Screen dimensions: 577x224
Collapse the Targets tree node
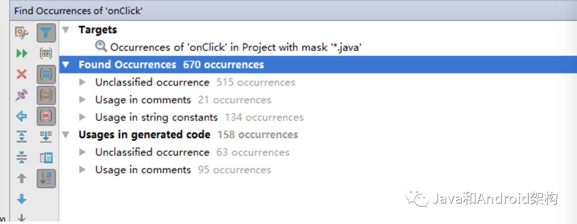coord(66,30)
